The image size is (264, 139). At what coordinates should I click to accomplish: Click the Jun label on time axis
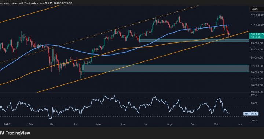point(123,124)
